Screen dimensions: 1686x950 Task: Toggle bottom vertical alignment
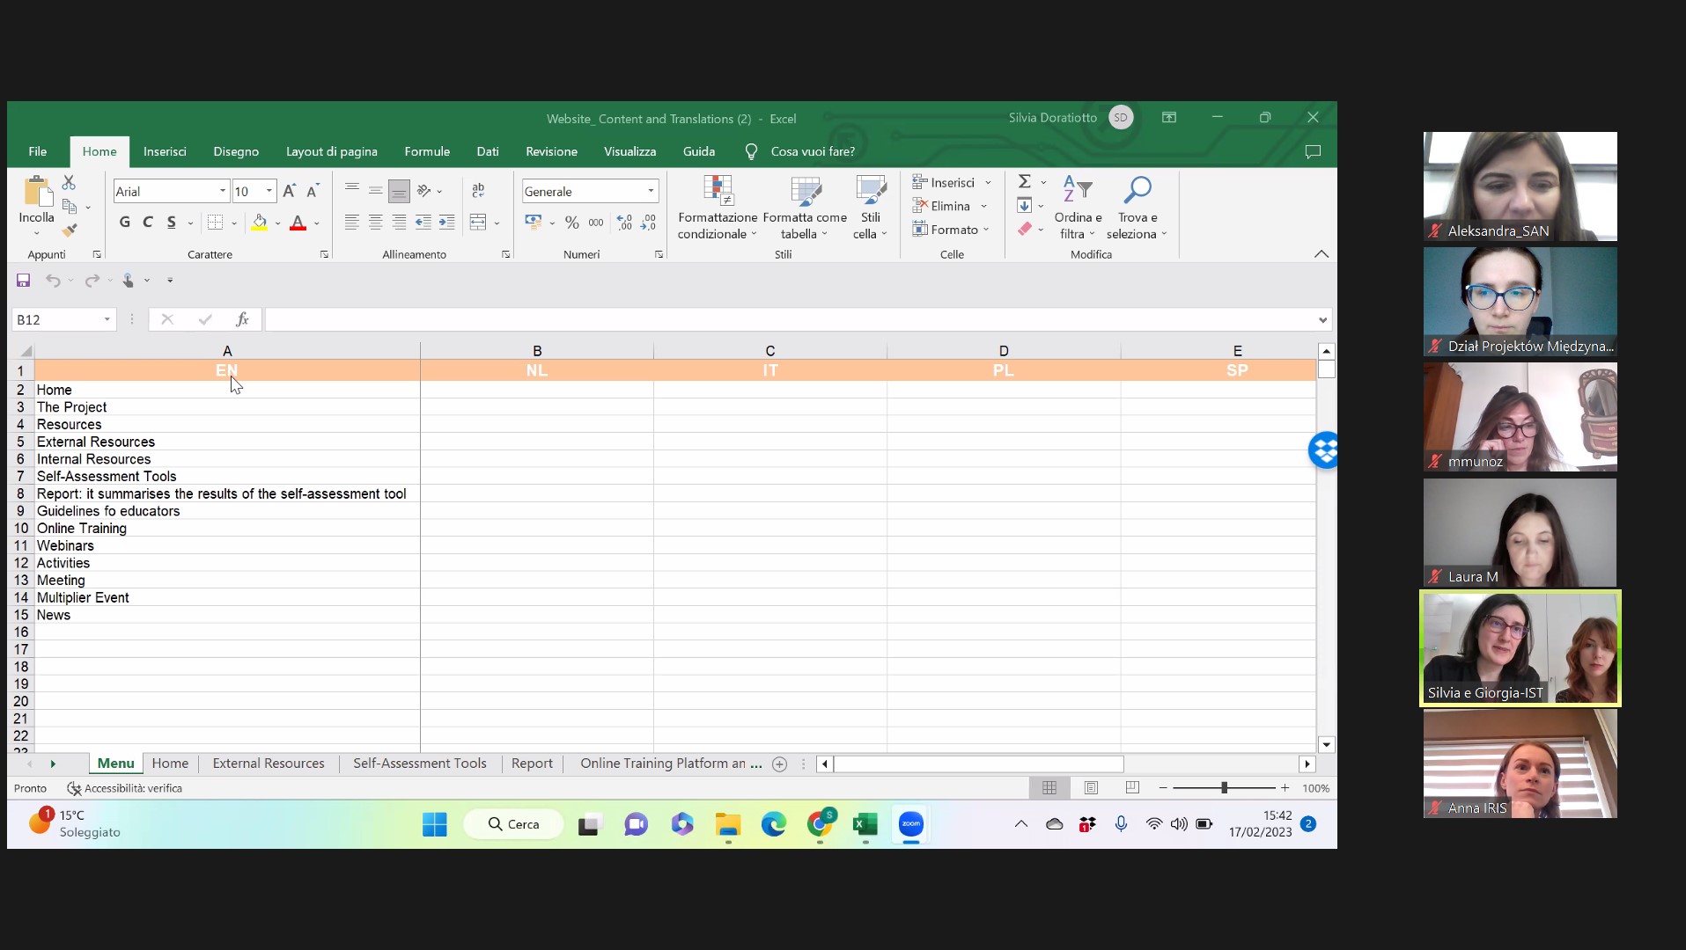tap(399, 190)
